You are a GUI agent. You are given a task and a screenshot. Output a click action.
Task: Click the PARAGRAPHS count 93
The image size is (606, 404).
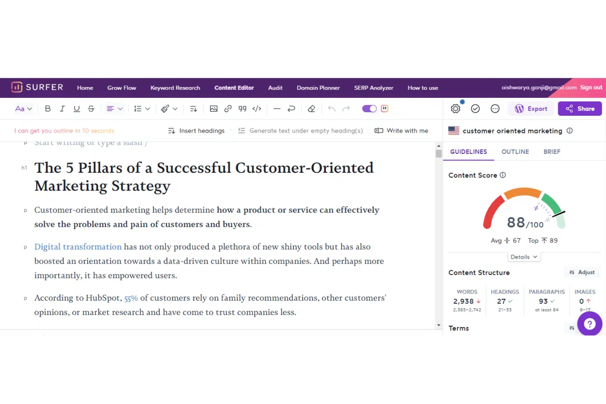pyautogui.click(x=543, y=301)
